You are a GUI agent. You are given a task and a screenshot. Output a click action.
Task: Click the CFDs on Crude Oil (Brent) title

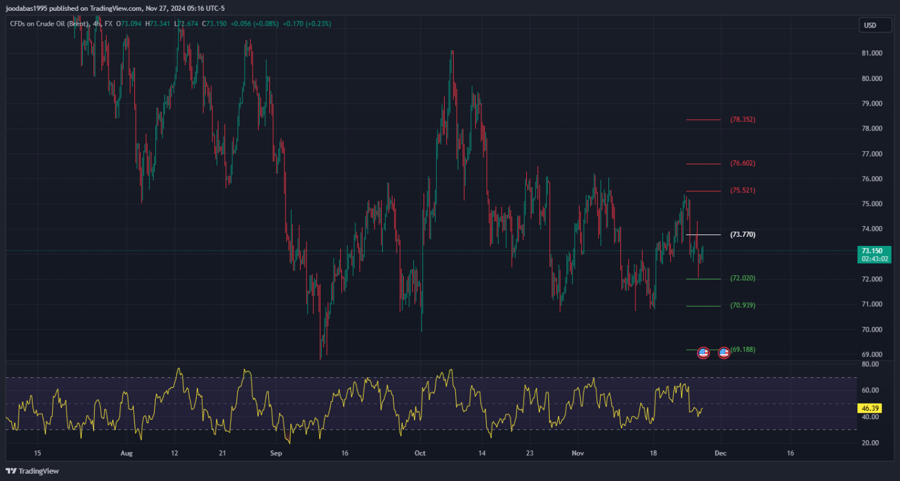click(x=49, y=24)
